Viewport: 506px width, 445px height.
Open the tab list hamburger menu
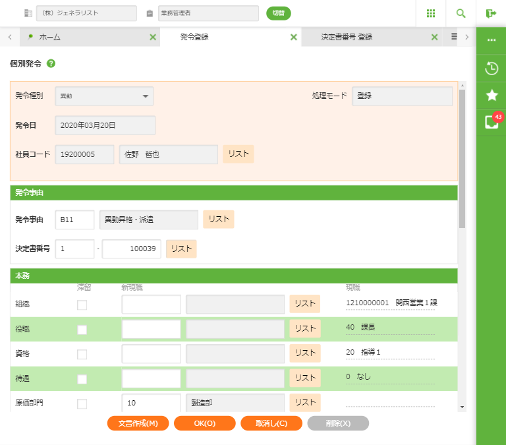454,37
